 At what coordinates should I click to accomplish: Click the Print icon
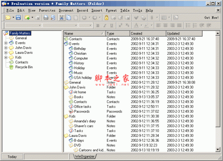point(46,18)
